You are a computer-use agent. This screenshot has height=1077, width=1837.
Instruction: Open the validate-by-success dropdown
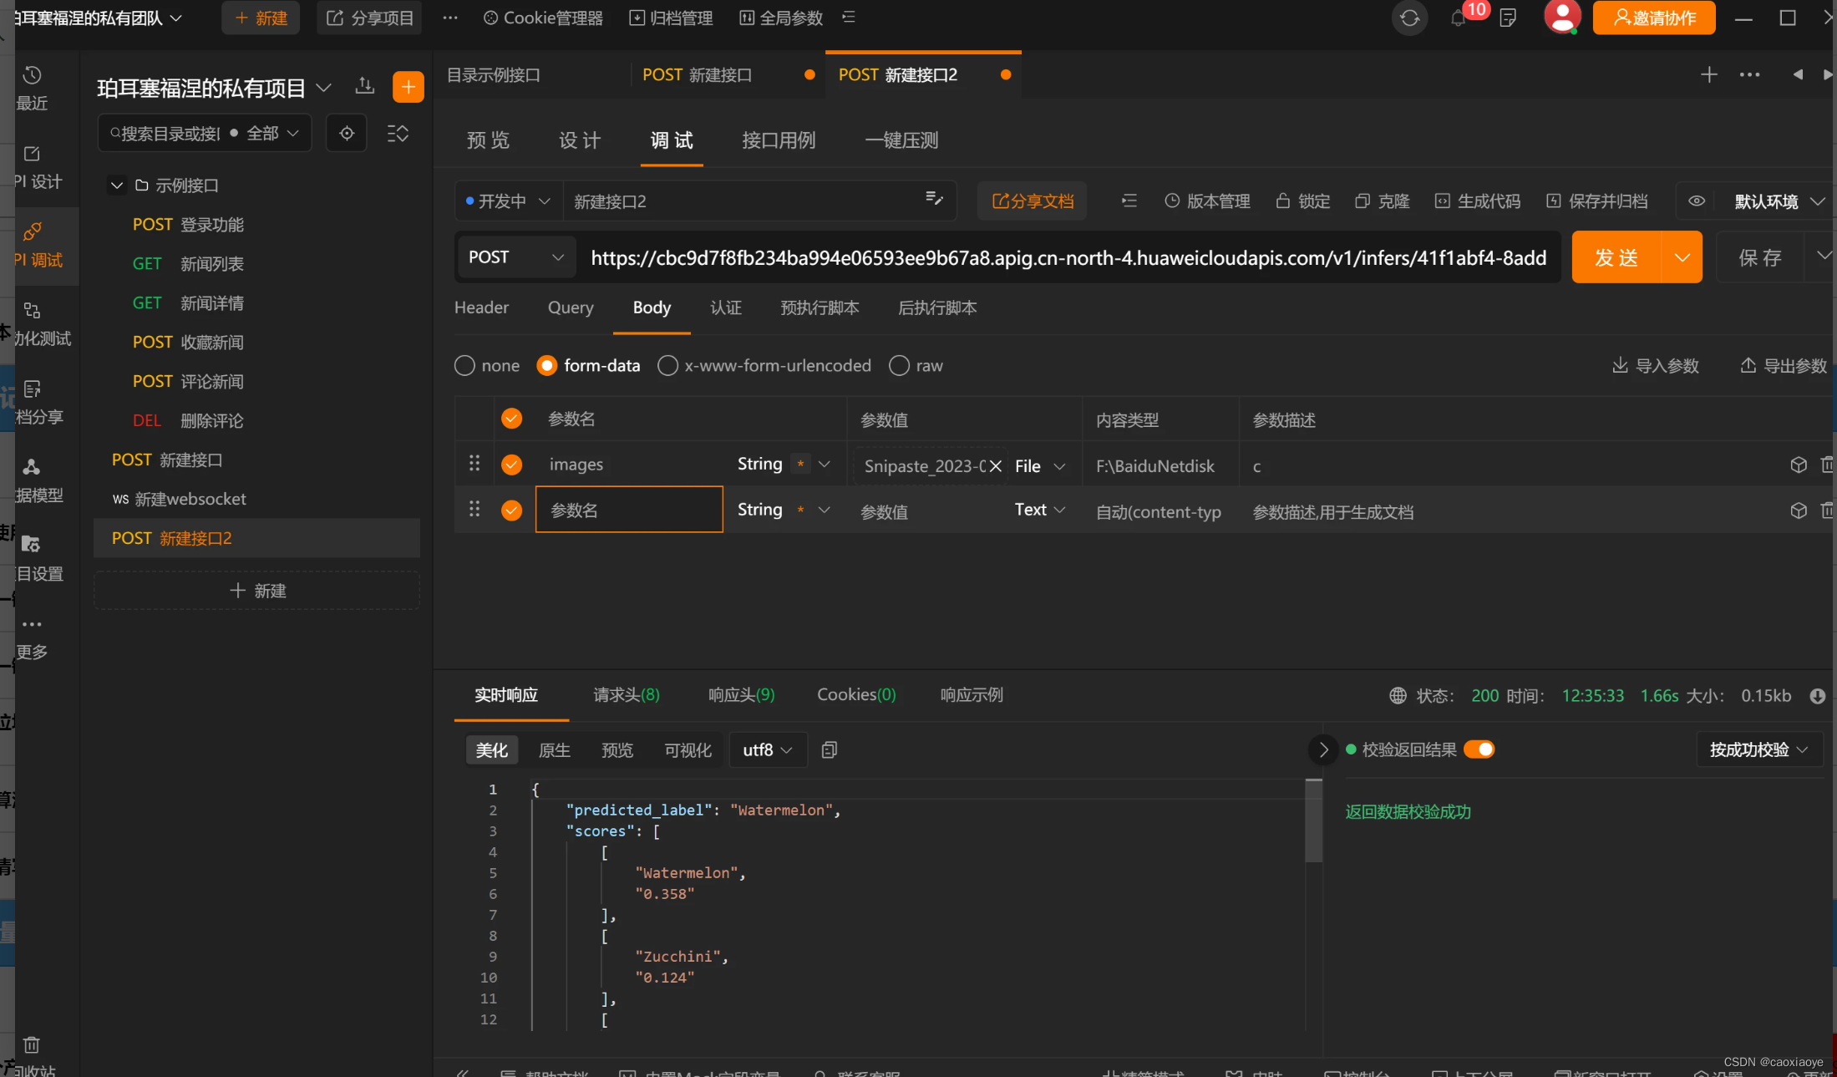point(1758,750)
